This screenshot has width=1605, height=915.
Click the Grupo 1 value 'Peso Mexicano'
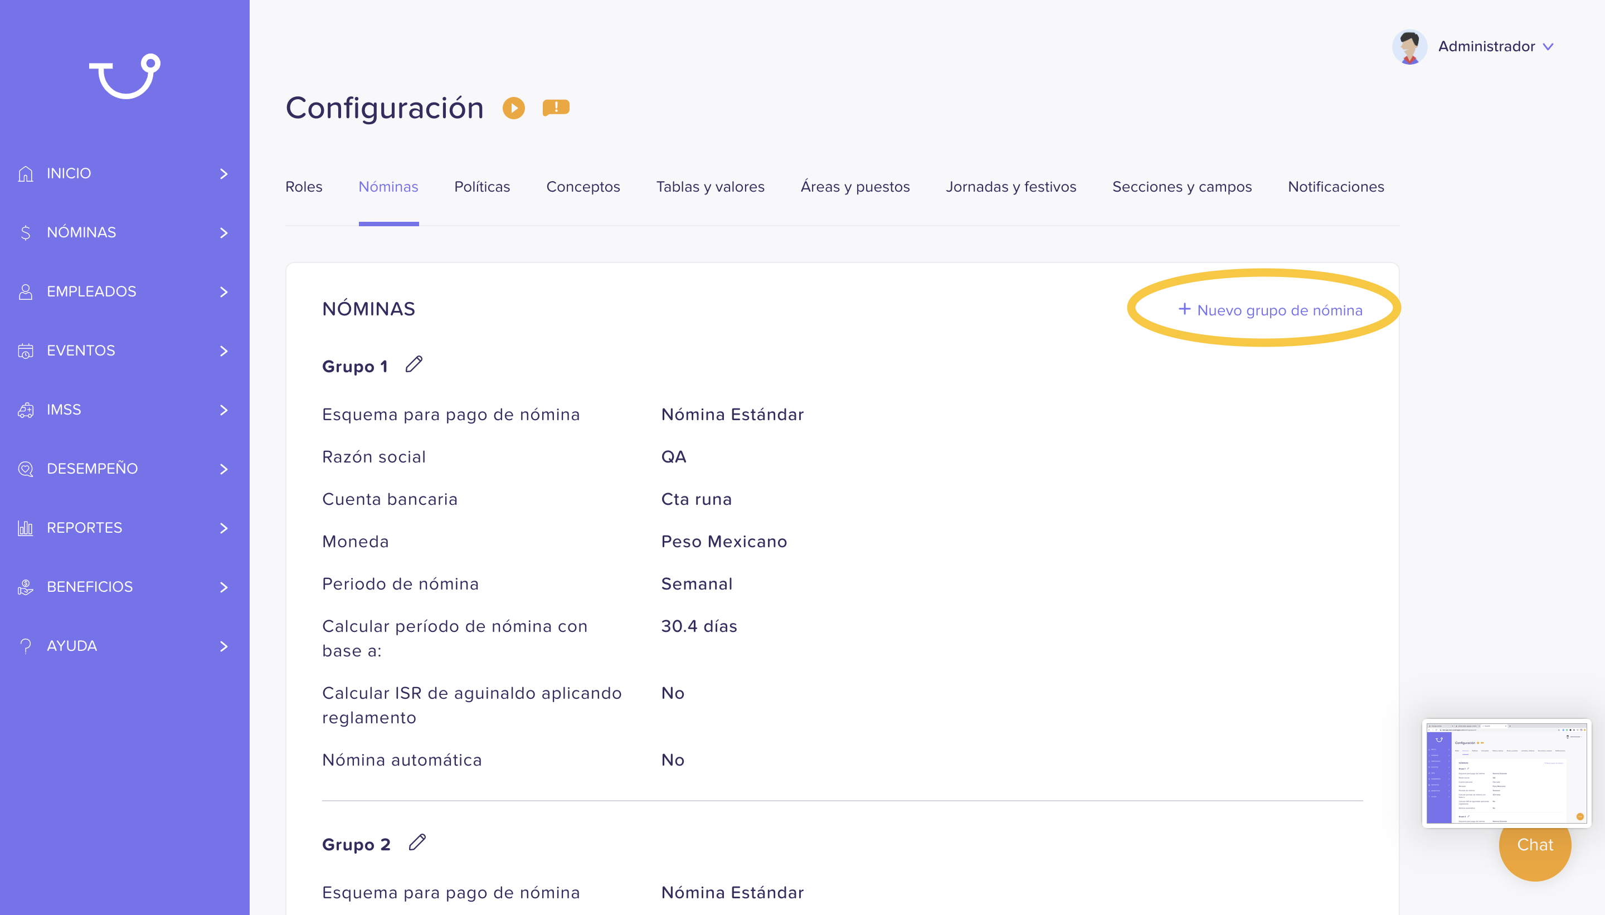(724, 541)
